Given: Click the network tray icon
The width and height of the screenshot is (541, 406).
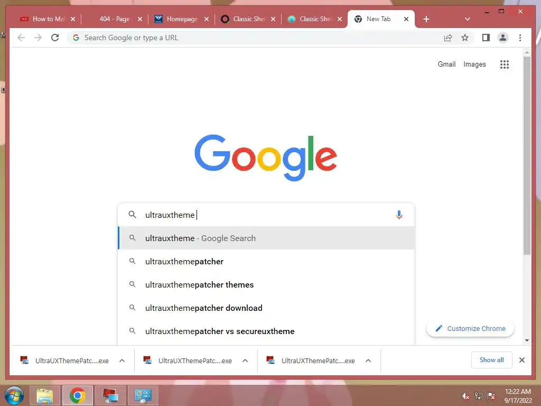Looking at the screenshot, I should coord(478,396).
